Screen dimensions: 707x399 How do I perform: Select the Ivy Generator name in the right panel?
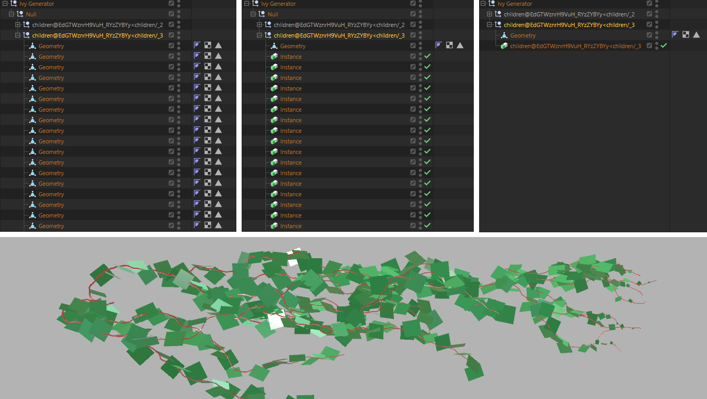[515, 4]
